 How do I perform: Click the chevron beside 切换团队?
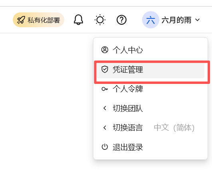pos(105,108)
